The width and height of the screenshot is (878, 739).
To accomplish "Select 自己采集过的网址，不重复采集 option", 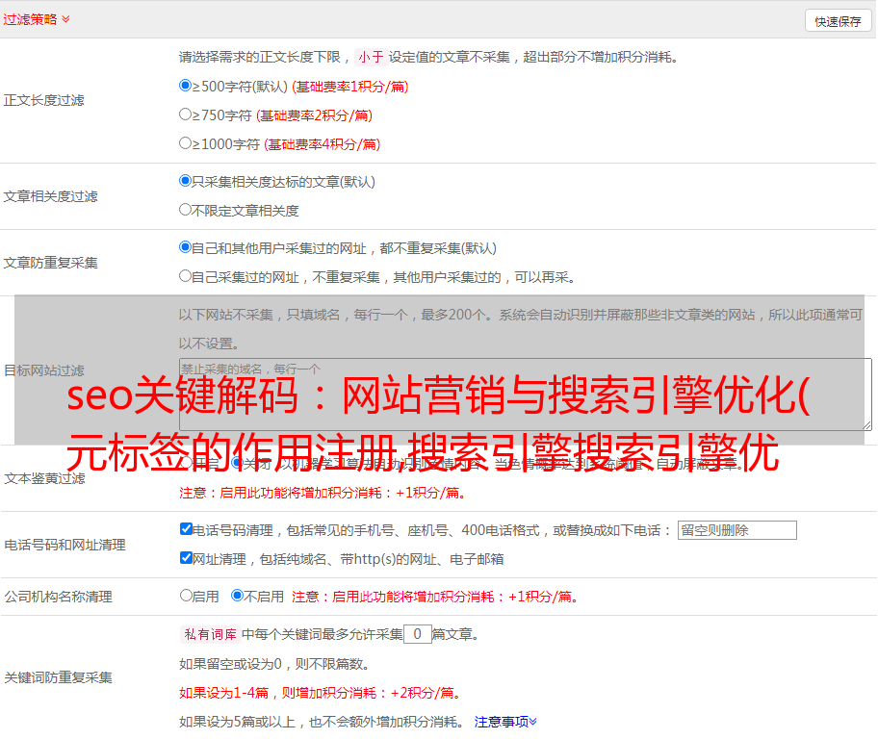I will (186, 276).
